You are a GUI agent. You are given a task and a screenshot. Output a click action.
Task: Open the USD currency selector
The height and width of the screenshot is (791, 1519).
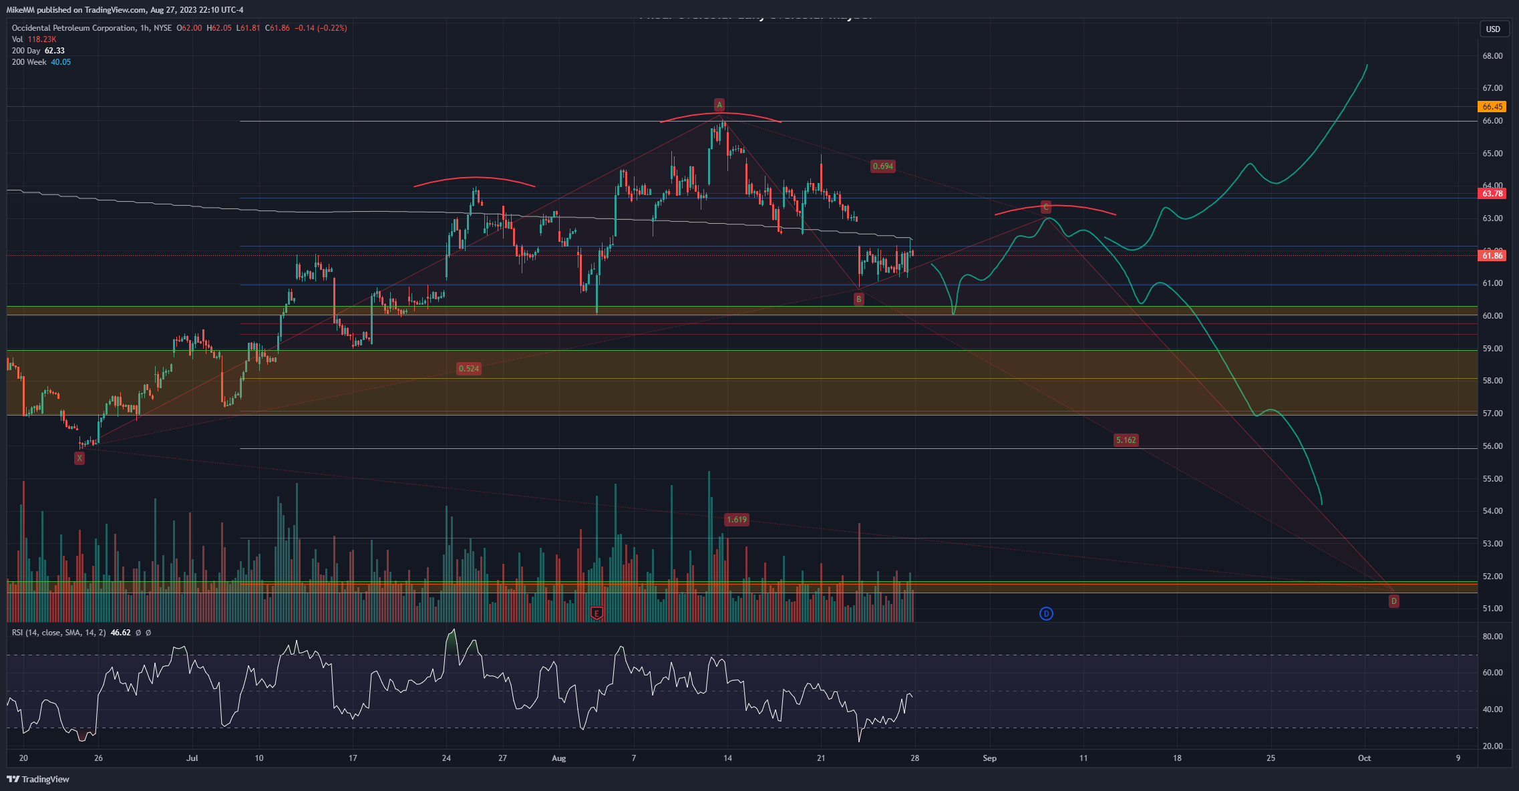(1493, 29)
